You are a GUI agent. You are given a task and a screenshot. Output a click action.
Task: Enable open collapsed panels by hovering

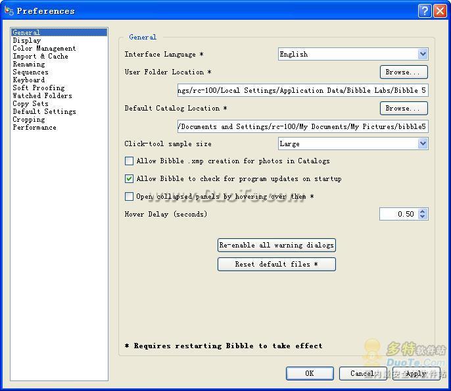[x=129, y=196]
